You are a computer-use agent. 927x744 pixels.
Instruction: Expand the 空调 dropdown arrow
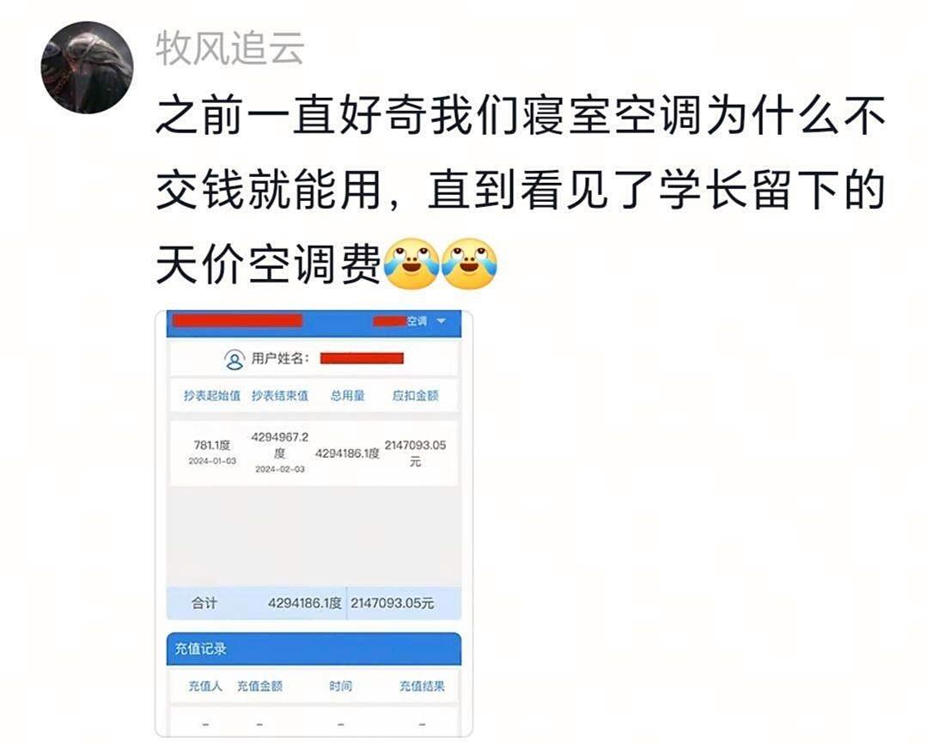pyautogui.click(x=442, y=320)
